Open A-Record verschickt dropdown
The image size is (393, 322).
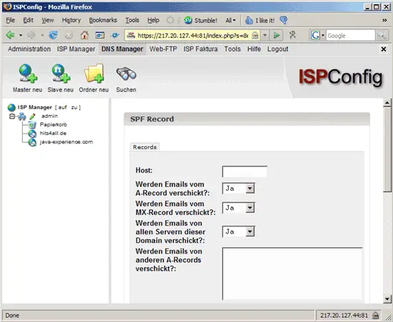pos(239,188)
